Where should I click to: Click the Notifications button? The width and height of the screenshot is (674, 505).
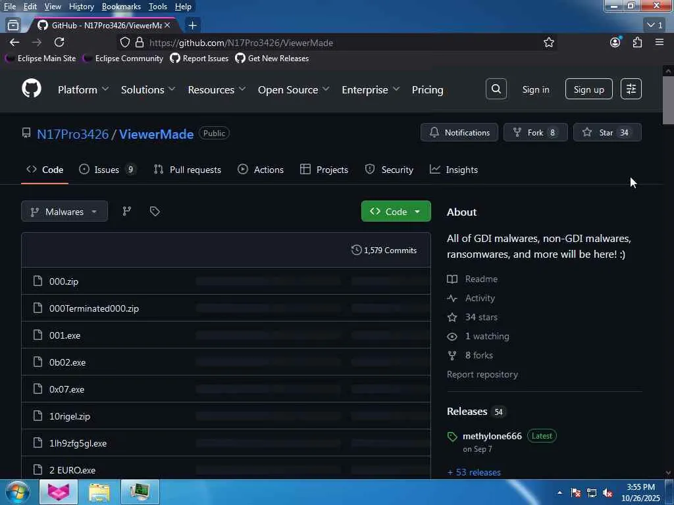[x=459, y=132]
